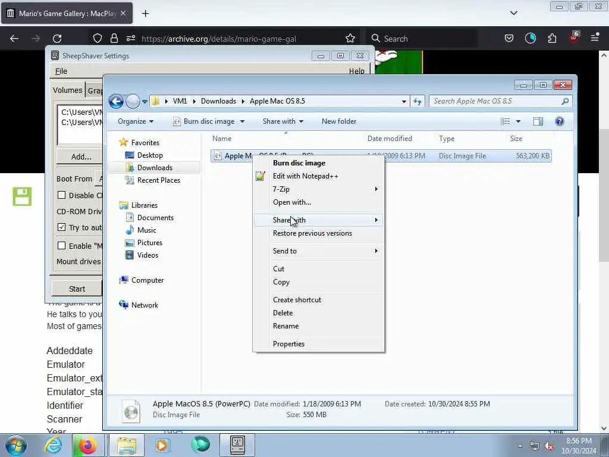Screen dimensions: 609x457
Task: Click New folder in Explorer toolbar
Action: tap(338, 121)
